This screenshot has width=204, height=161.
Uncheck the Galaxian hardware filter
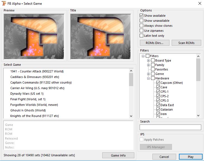point(158,109)
